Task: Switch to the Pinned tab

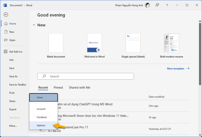Action: point(58,88)
